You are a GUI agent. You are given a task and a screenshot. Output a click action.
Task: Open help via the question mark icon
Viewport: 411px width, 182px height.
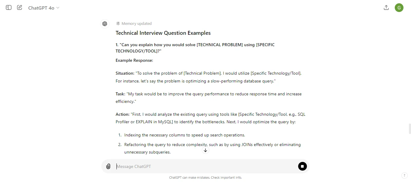pyautogui.click(x=404, y=175)
